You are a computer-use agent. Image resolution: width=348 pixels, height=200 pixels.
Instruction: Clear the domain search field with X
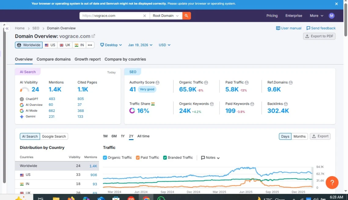pos(144,16)
